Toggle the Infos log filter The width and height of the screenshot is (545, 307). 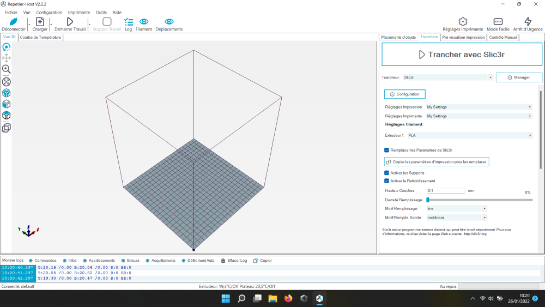coord(70,261)
